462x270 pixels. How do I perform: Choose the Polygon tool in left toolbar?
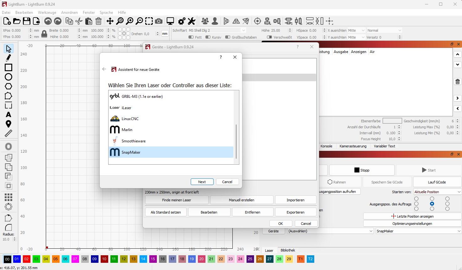(x=8, y=86)
